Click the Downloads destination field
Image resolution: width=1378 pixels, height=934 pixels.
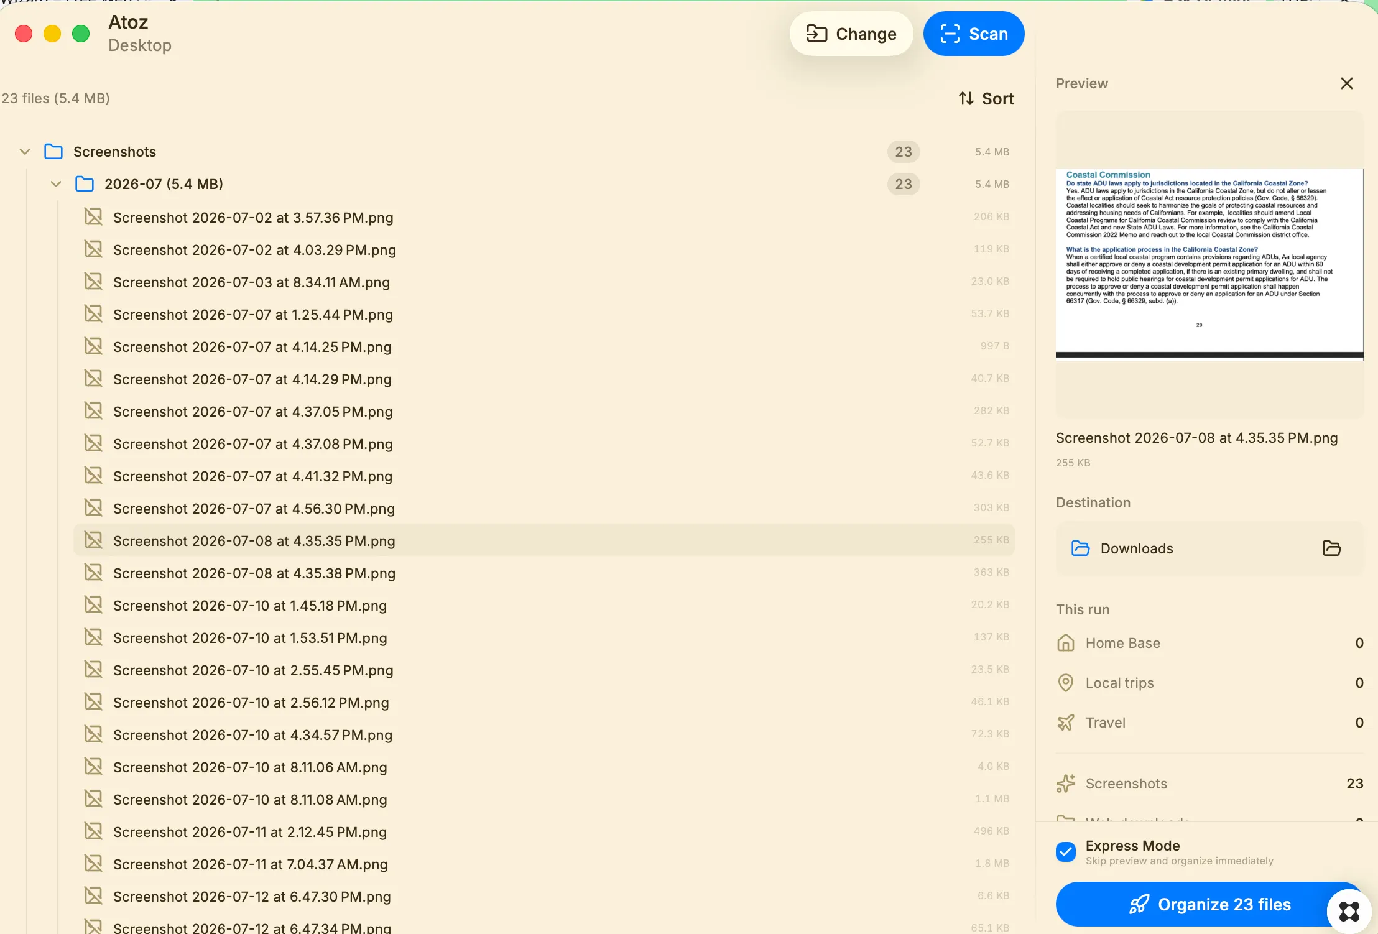[1209, 548]
